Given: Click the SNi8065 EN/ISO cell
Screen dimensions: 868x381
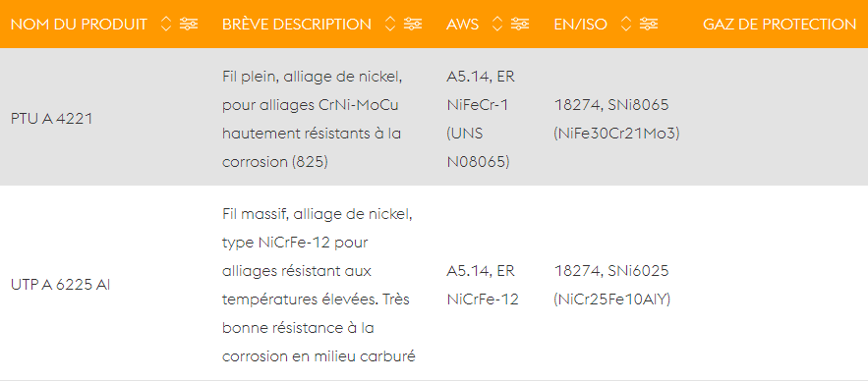Looking at the screenshot, I should [x=616, y=120].
